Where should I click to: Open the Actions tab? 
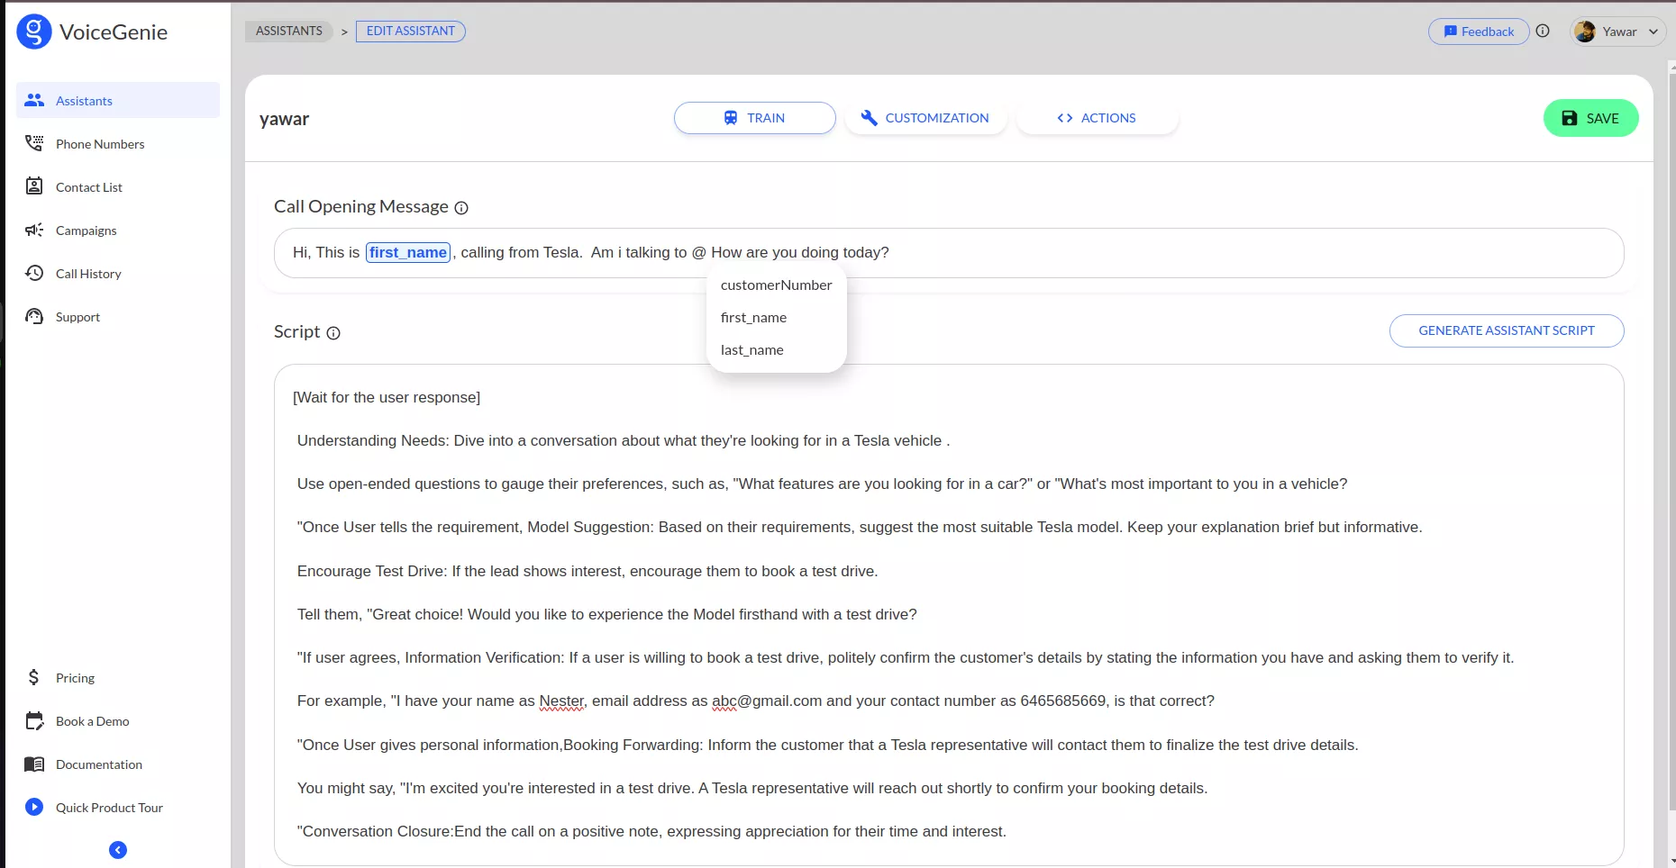(x=1097, y=118)
